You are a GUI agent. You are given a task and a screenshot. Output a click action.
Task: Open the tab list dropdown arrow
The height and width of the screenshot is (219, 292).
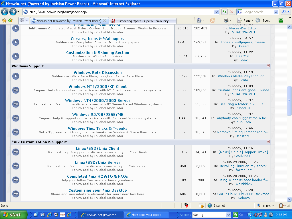pos(27,20)
